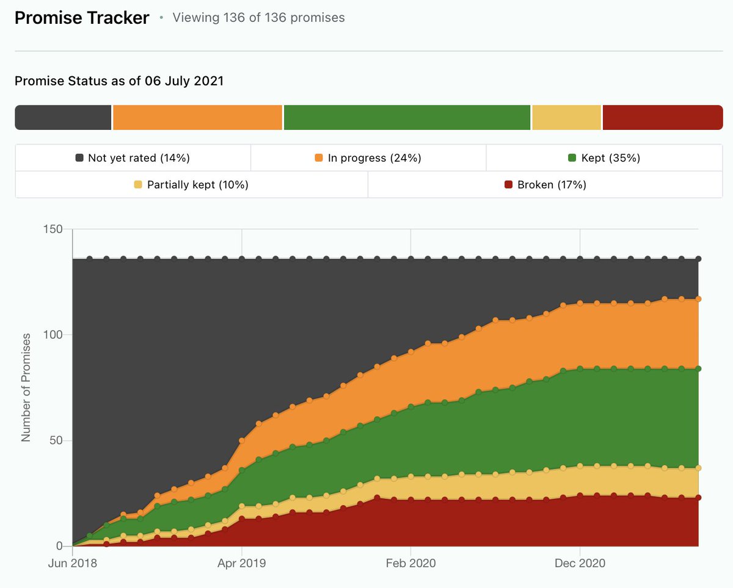Click the 'Apr 2019' x-axis label
Image resolution: width=733 pixels, height=588 pixels.
click(242, 562)
